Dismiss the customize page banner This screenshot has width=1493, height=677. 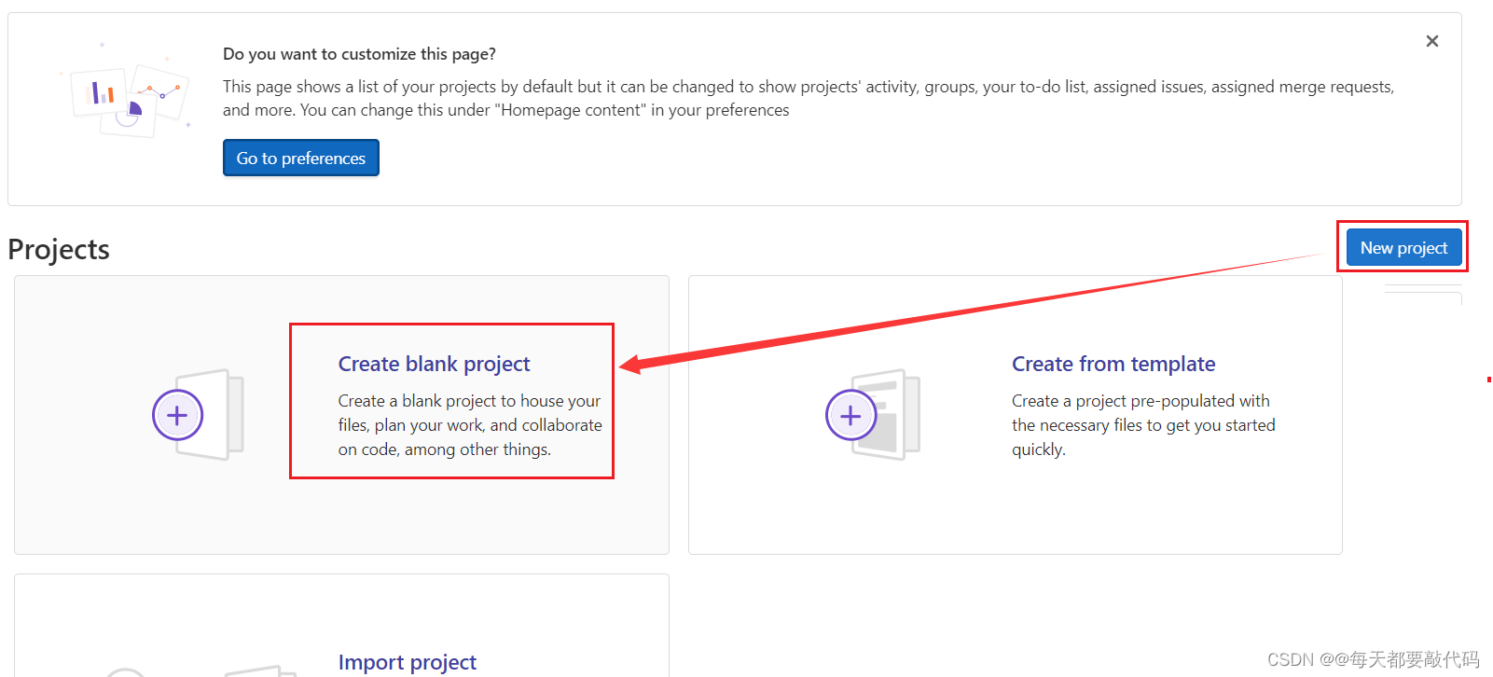1432,41
